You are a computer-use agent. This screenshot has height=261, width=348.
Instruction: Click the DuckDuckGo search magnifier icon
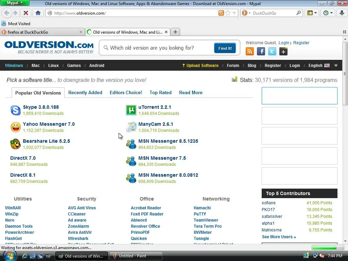(298, 13)
